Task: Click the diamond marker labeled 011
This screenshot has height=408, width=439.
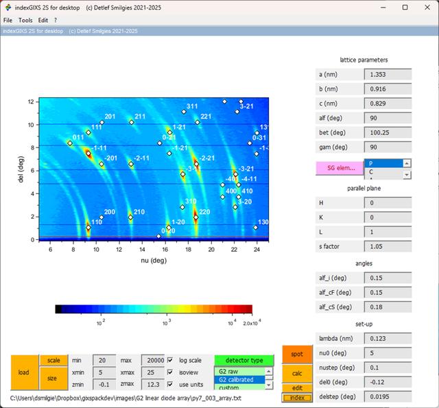Action: (x=70, y=143)
